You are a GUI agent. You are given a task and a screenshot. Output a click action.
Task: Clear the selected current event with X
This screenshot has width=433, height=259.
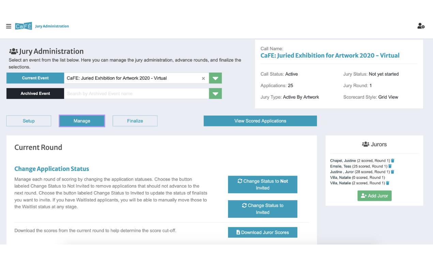203,78
